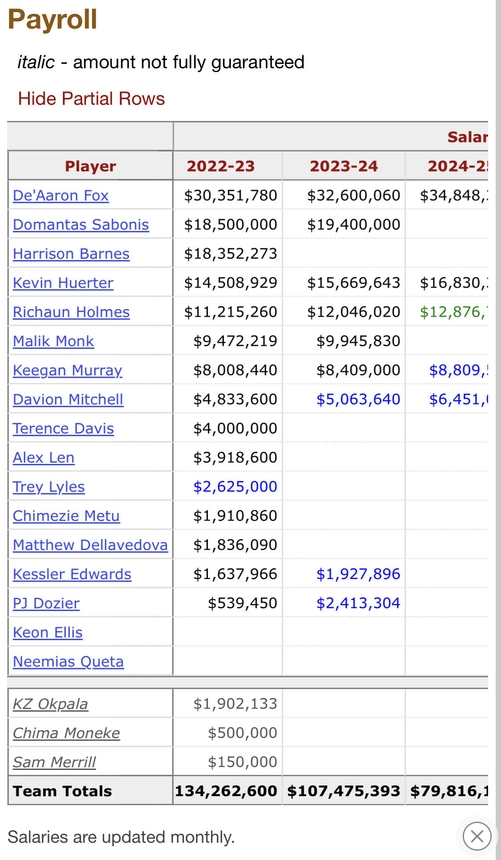Select Keegan Murray link
The height and width of the screenshot is (860, 501).
tap(67, 370)
